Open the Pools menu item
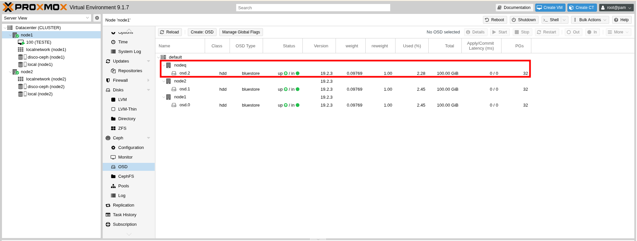Image resolution: width=637 pixels, height=241 pixels. 124,186
